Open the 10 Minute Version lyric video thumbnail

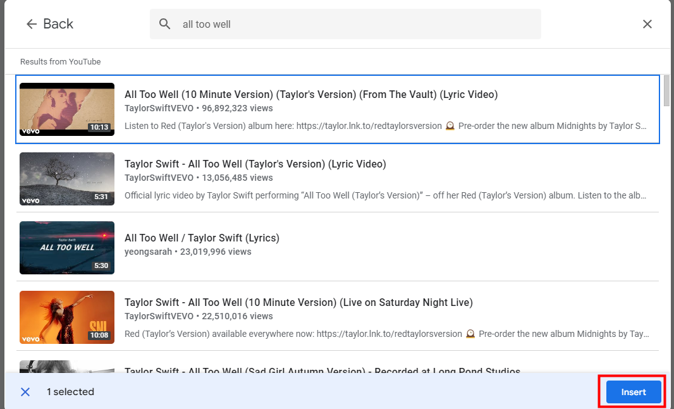pyautogui.click(x=67, y=109)
